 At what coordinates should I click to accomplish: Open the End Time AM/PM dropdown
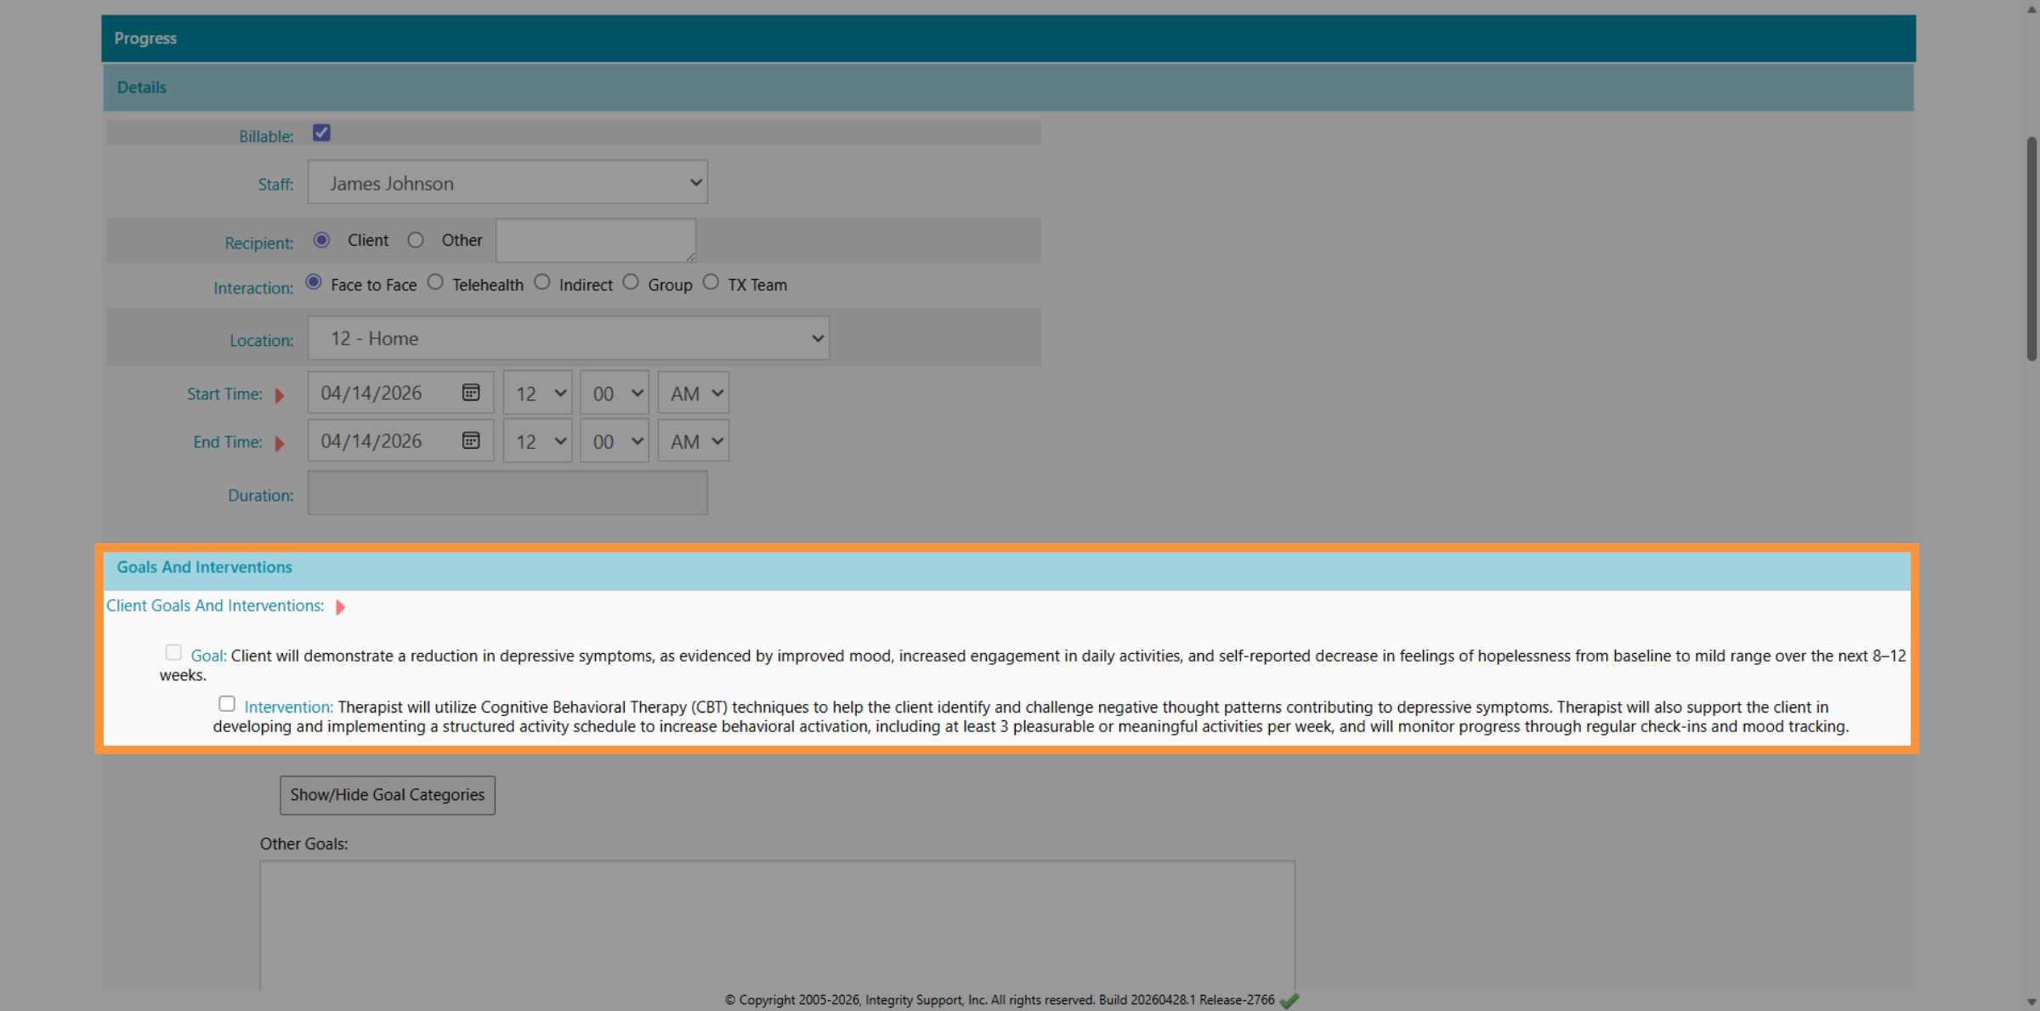(694, 440)
